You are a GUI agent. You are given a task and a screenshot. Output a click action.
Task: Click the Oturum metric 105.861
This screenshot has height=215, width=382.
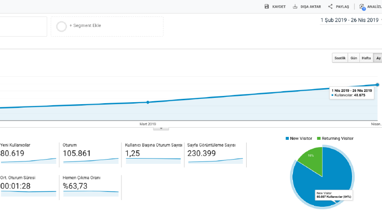click(x=77, y=153)
